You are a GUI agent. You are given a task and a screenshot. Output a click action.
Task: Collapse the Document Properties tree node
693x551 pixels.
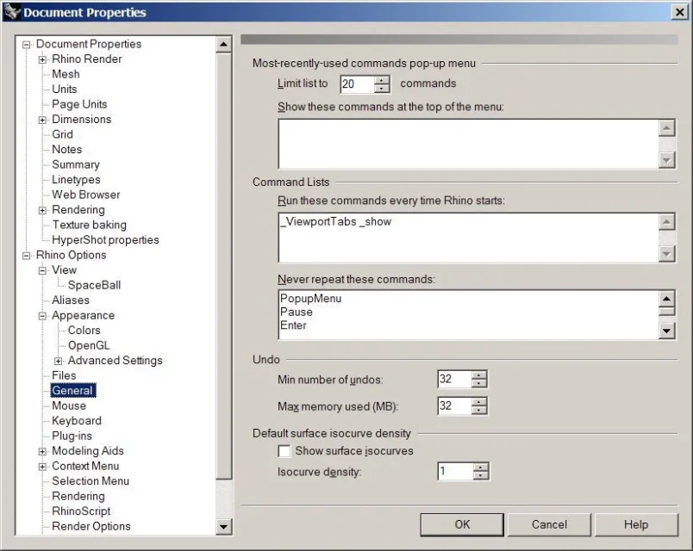click(x=27, y=44)
